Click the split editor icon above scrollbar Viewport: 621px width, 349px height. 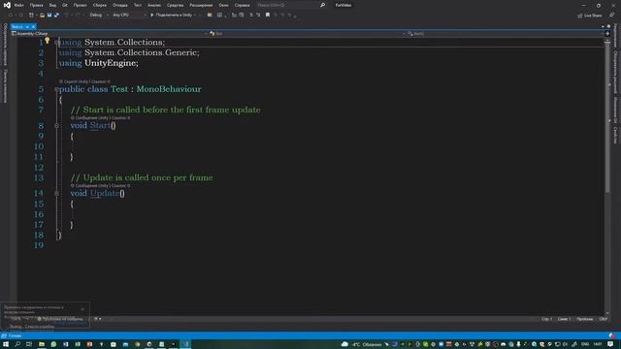pyautogui.click(x=607, y=34)
